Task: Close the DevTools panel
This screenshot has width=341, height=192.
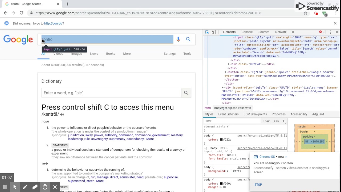Action: 337,32
